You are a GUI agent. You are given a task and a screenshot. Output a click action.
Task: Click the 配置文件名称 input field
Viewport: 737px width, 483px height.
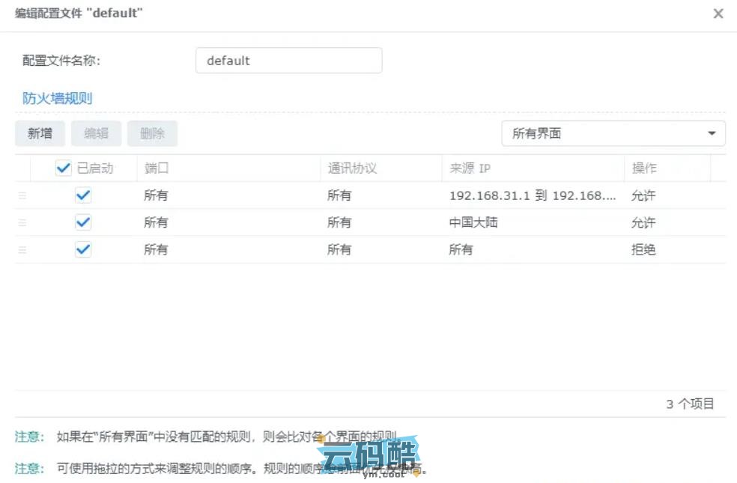(x=288, y=61)
